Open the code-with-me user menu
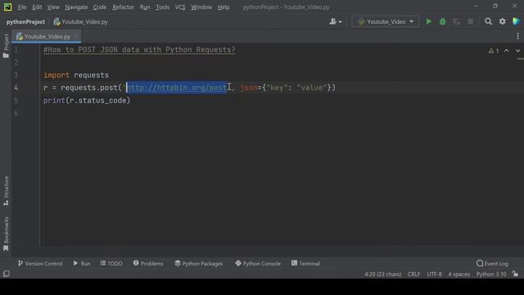Image resolution: width=524 pixels, height=295 pixels. click(x=335, y=22)
